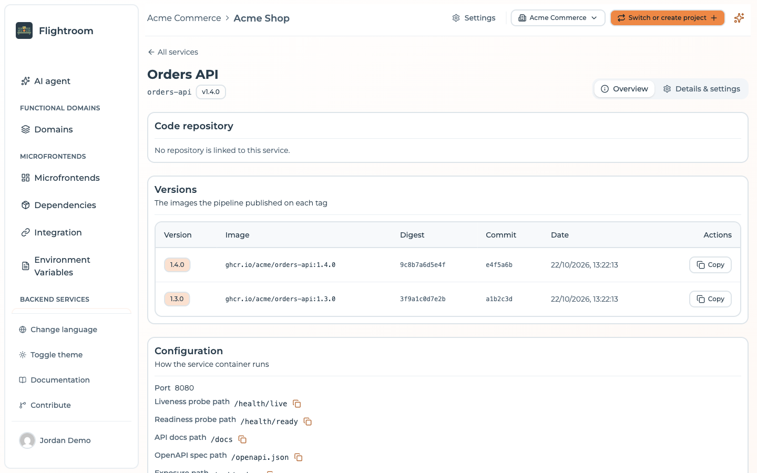Open Domains in the sidebar
The height and width of the screenshot is (473, 757).
[46, 129]
